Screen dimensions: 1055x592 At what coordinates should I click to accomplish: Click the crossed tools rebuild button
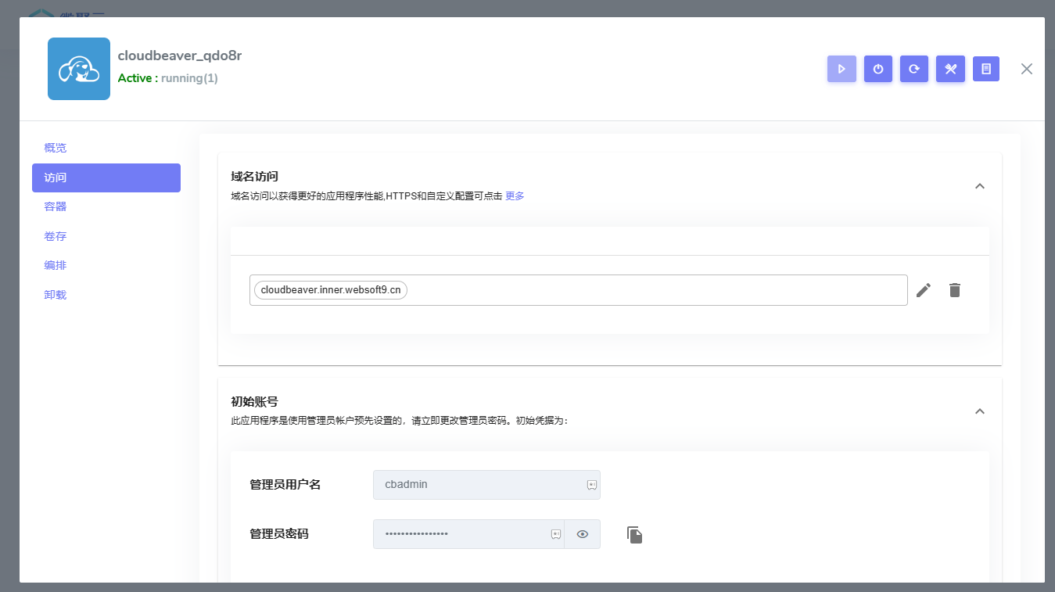[x=950, y=69]
